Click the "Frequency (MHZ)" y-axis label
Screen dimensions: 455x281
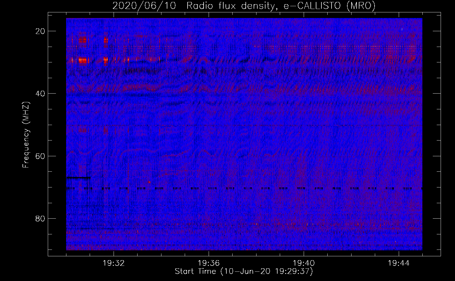(26, 135)
